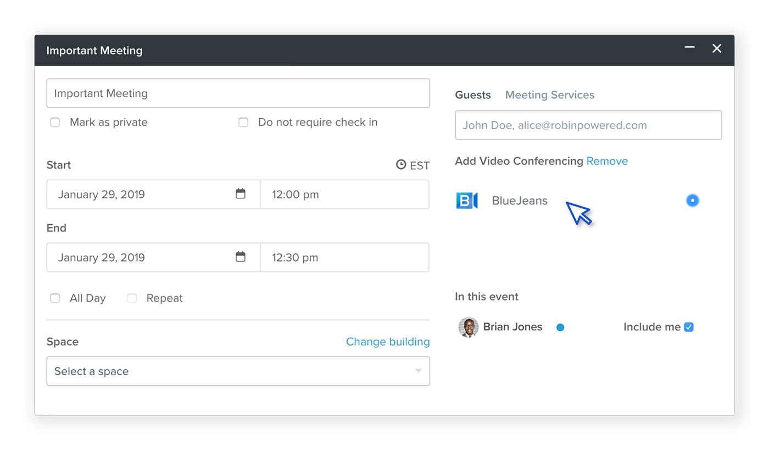The height and width of the screenshot is (450, 769).
Task: Remove video conferencing via Remove link
Action: click(x=607, y=161)
